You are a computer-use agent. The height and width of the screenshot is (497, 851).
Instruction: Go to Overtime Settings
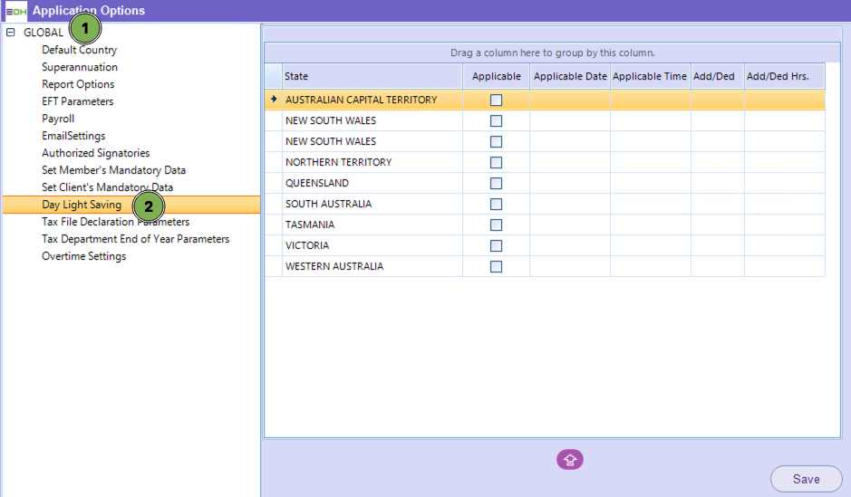(83, 256)
